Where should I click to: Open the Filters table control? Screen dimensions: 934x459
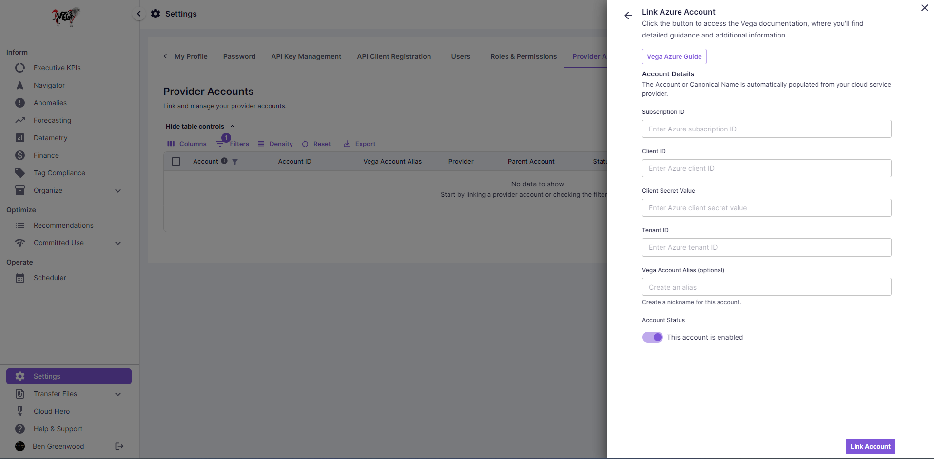pyautogui.click(x=233, y=144)
